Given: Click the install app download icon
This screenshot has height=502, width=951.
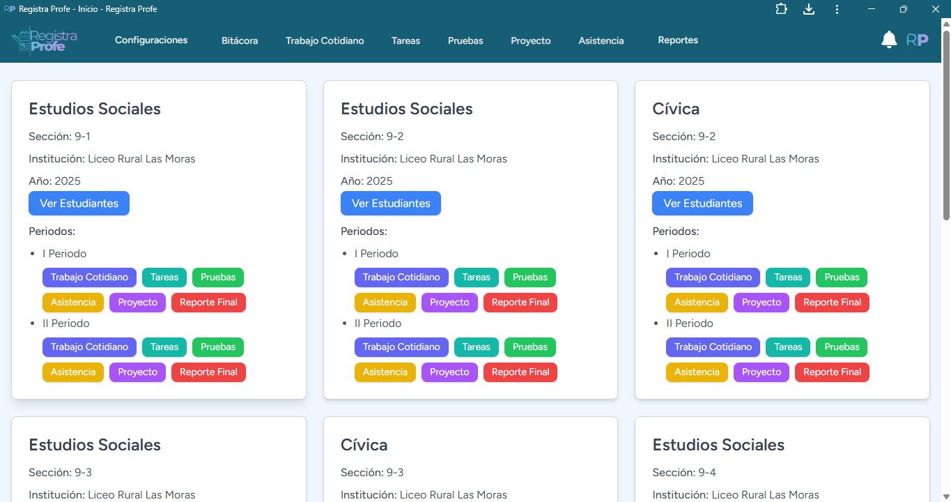Looking at the screenshot, I should pos(809,9).
